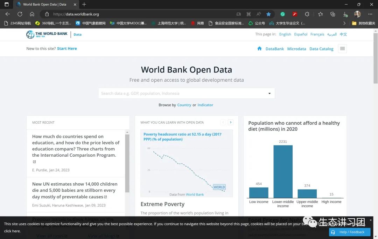Show the previous Open Data slide
This screenshot has height=239, width=378.
pyautogui.click(x=223, y=122)
